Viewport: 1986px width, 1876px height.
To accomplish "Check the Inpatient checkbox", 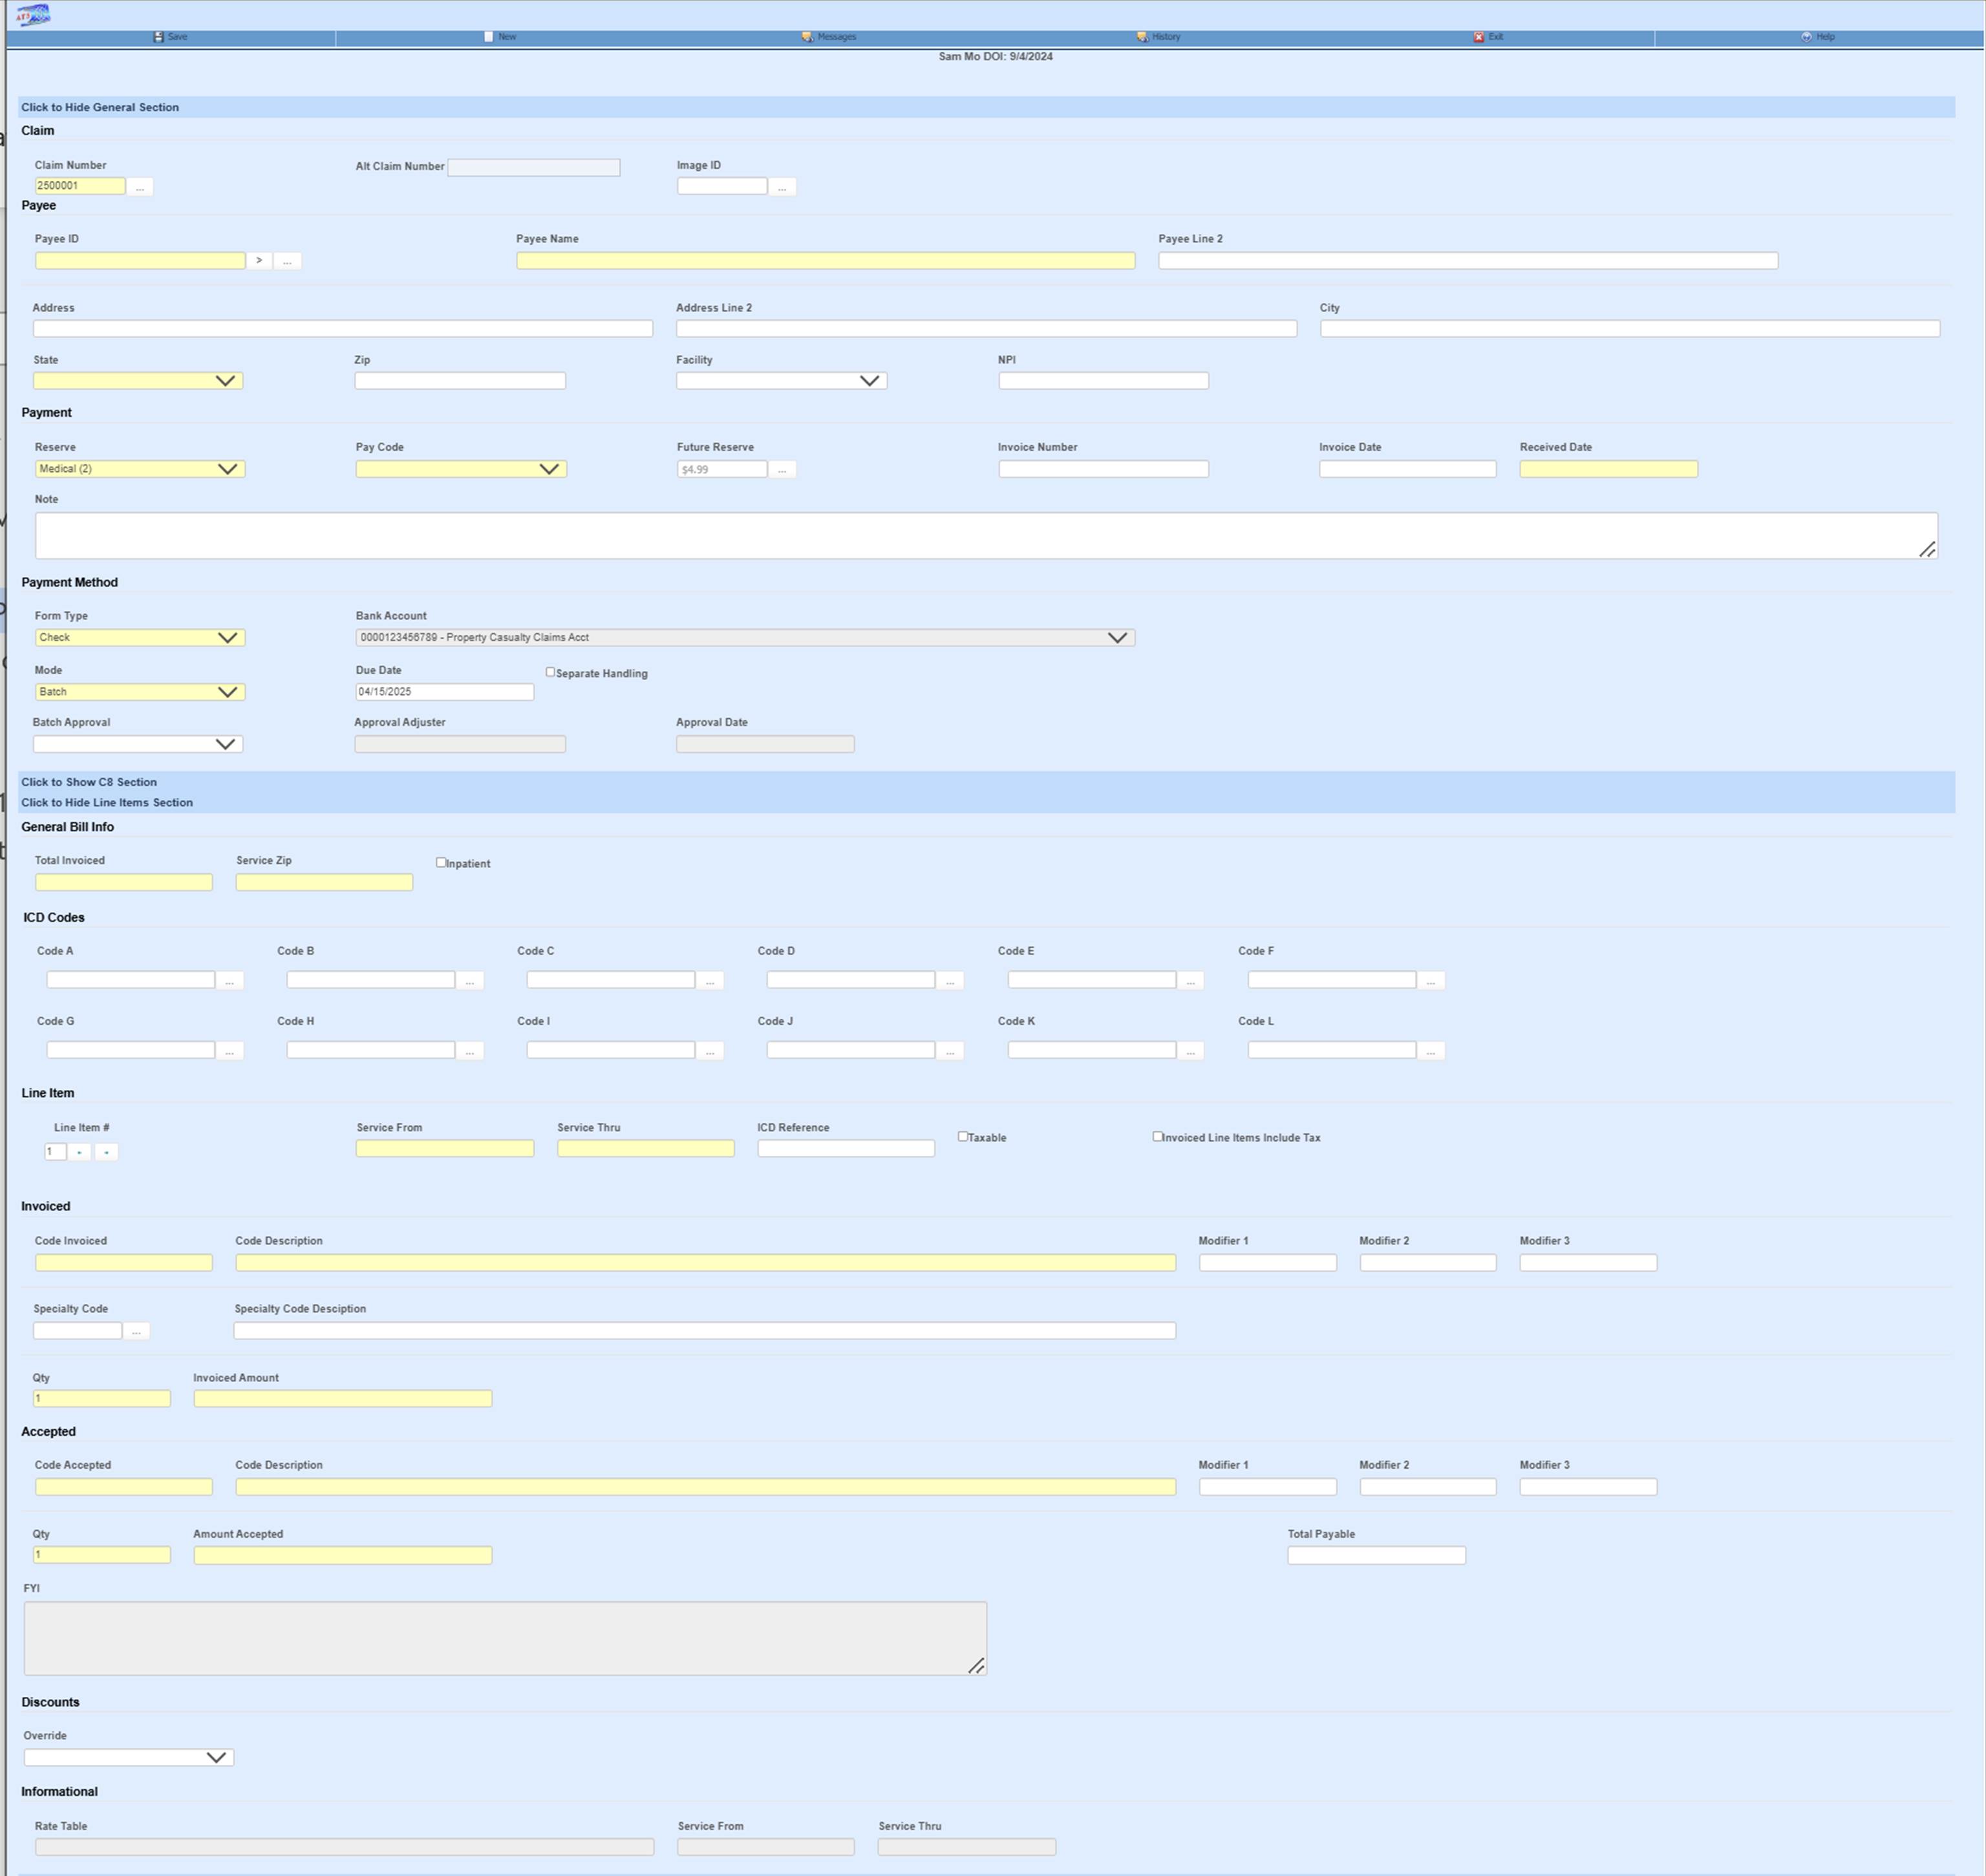I will click(441, 861).
